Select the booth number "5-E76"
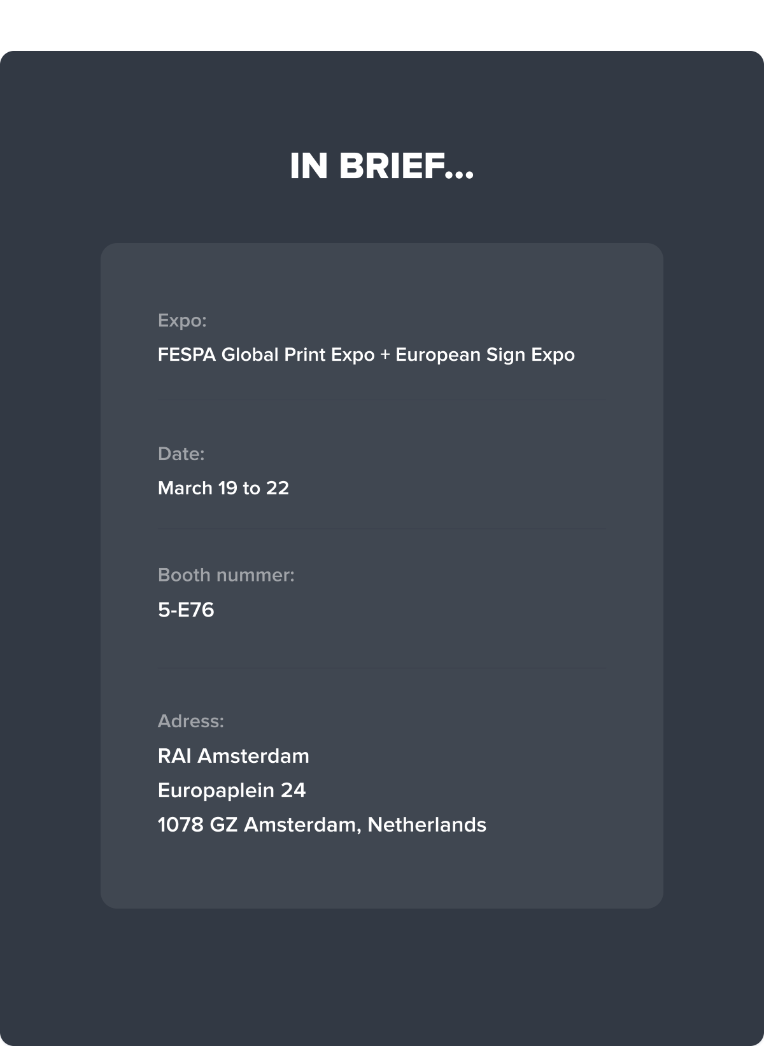The image size is (764, 1046). (186, 610)
